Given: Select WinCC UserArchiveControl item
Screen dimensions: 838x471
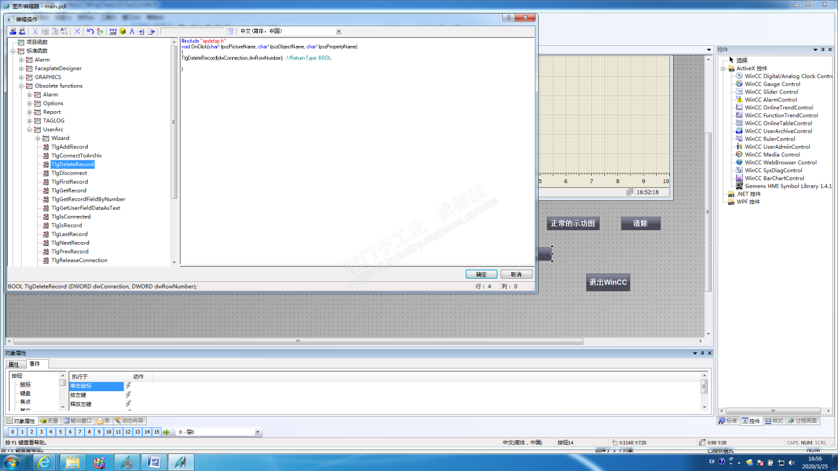Looking at the screenshot, I should pyautogui.click(x=778, y=131).
